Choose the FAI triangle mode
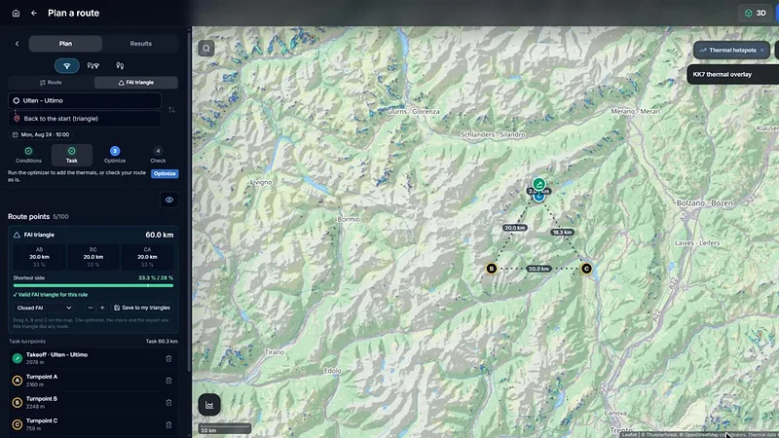Screen dimensions: 779x438 (x=136, y=83)
